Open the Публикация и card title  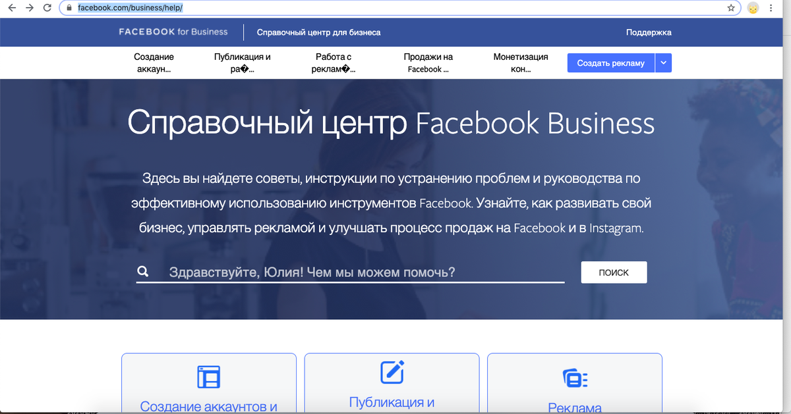(x=392, y=402)
